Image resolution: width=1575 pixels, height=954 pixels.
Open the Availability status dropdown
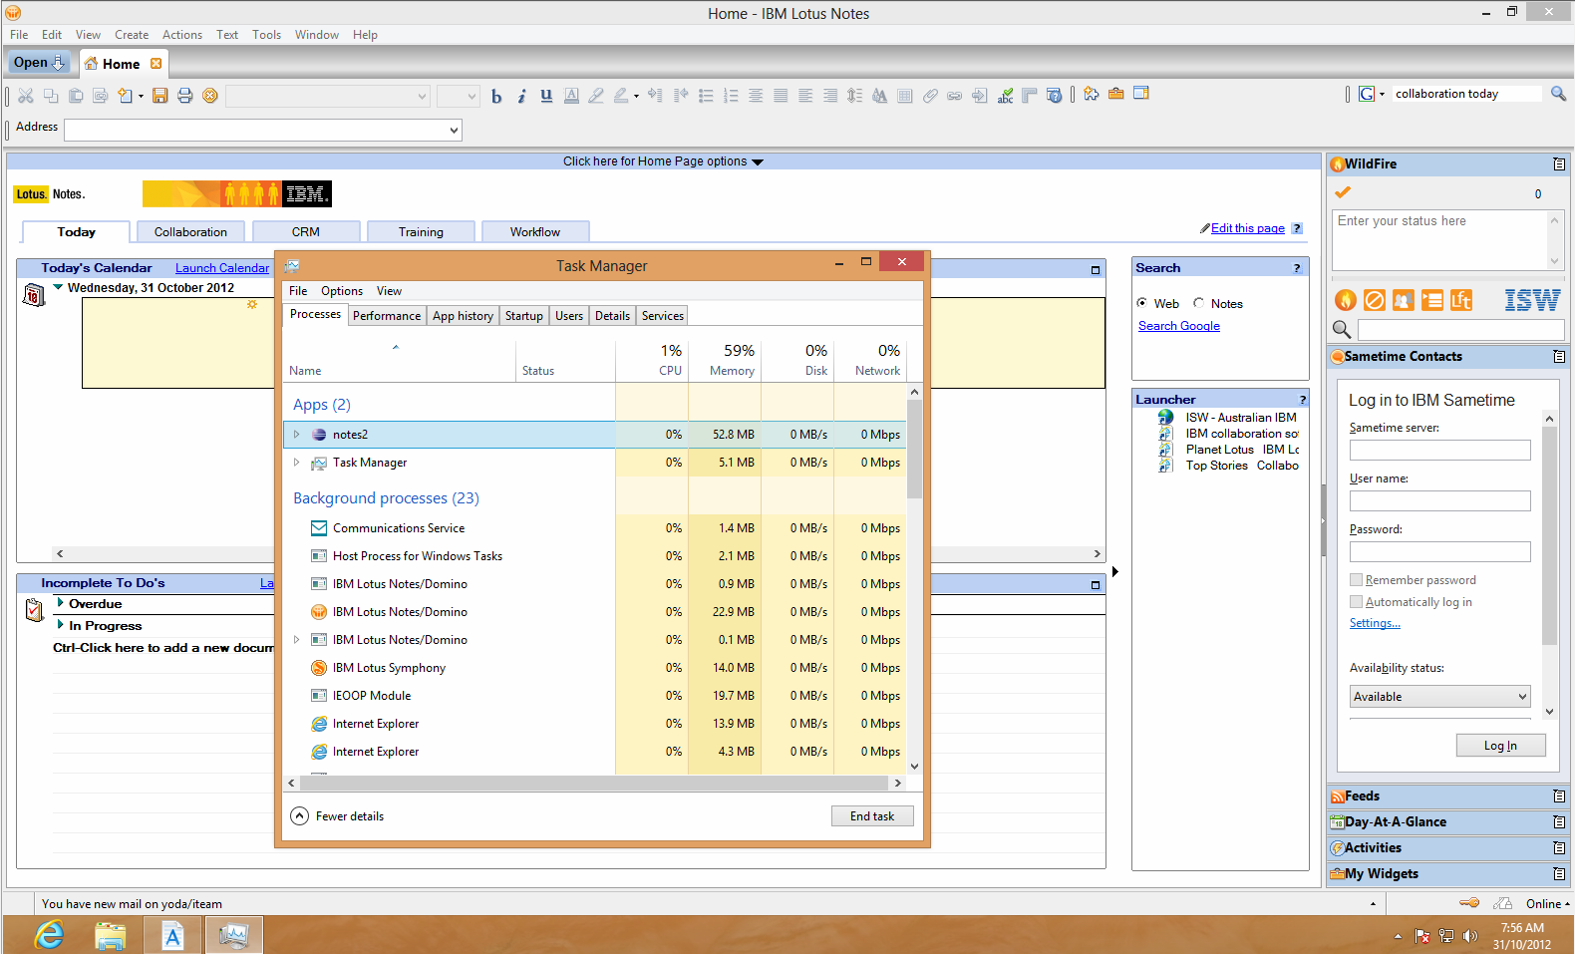point(1439,697)
